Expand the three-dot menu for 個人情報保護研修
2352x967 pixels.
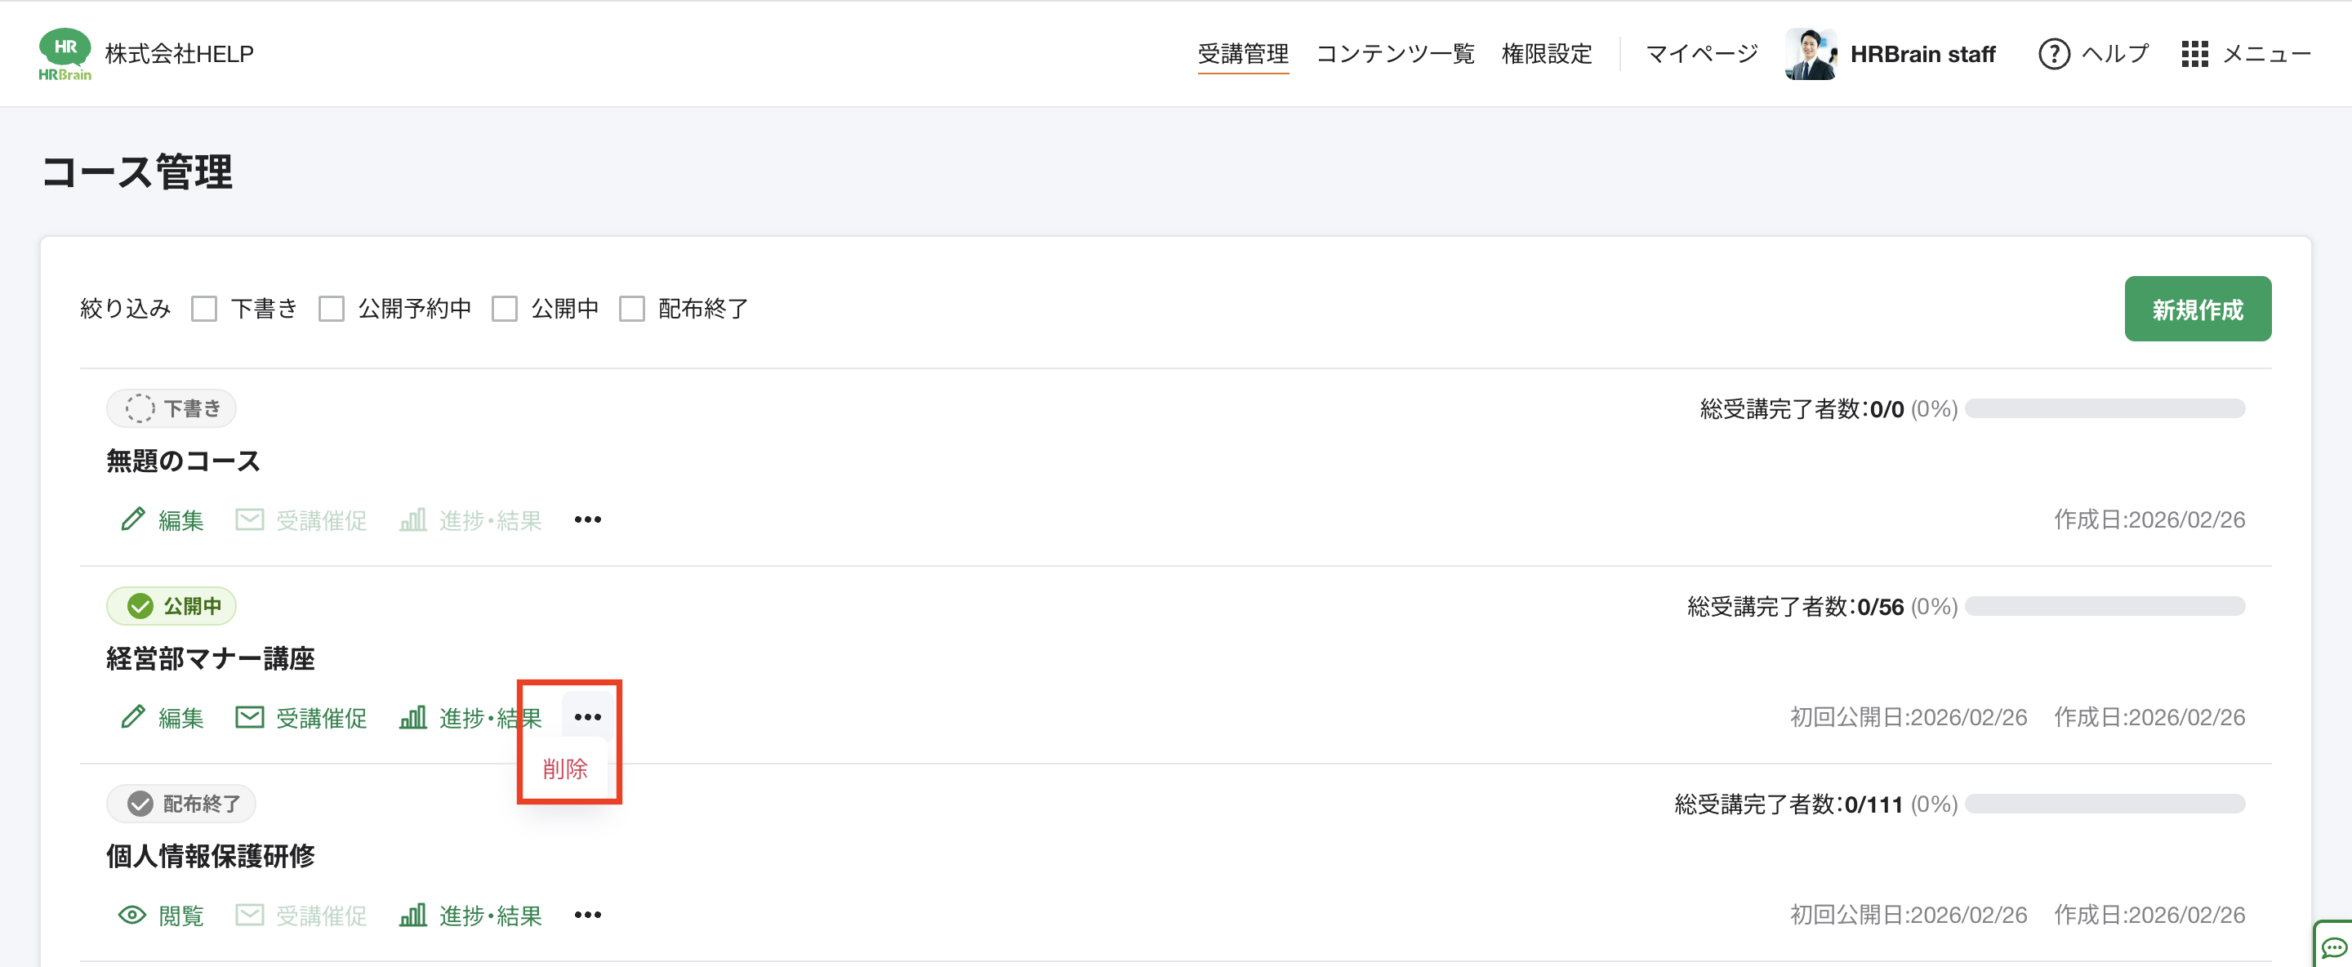pos(588,915)
